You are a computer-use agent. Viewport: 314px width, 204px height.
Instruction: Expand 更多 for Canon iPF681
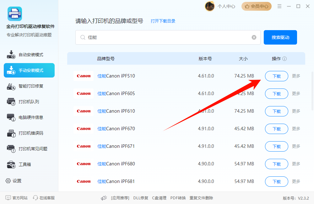point(296,181)
